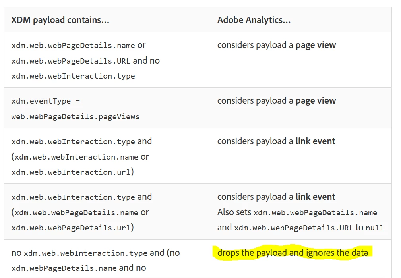Click the xdm.web.webInteraction.name code text
Image resolution: width=401 pixels, height=278 pixels.
tap(76, 157)
